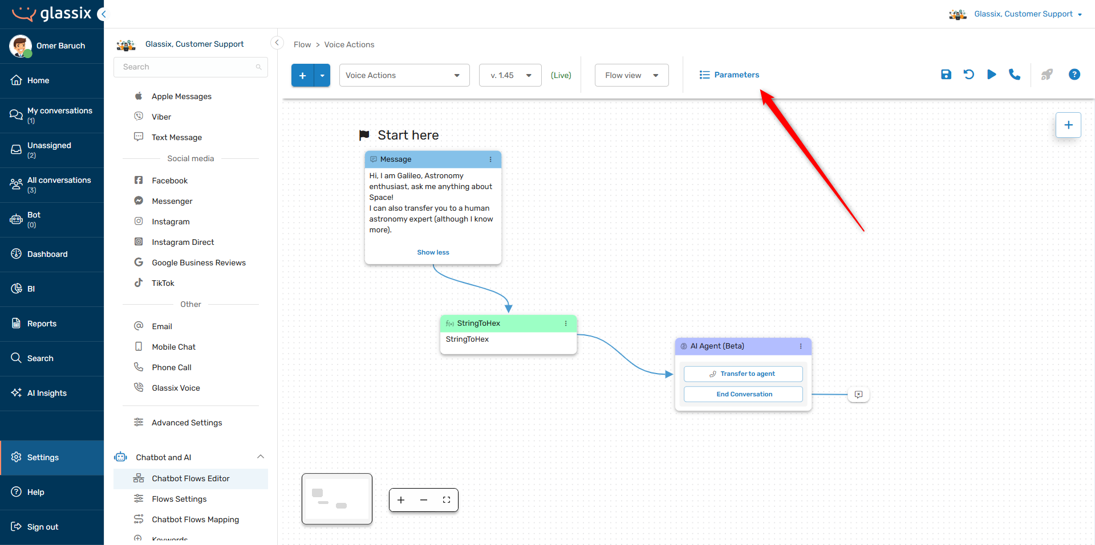Click the undo arrow icon in toolbar
The height and width of the screenshot is (545, 1095).
click(969, 75)
